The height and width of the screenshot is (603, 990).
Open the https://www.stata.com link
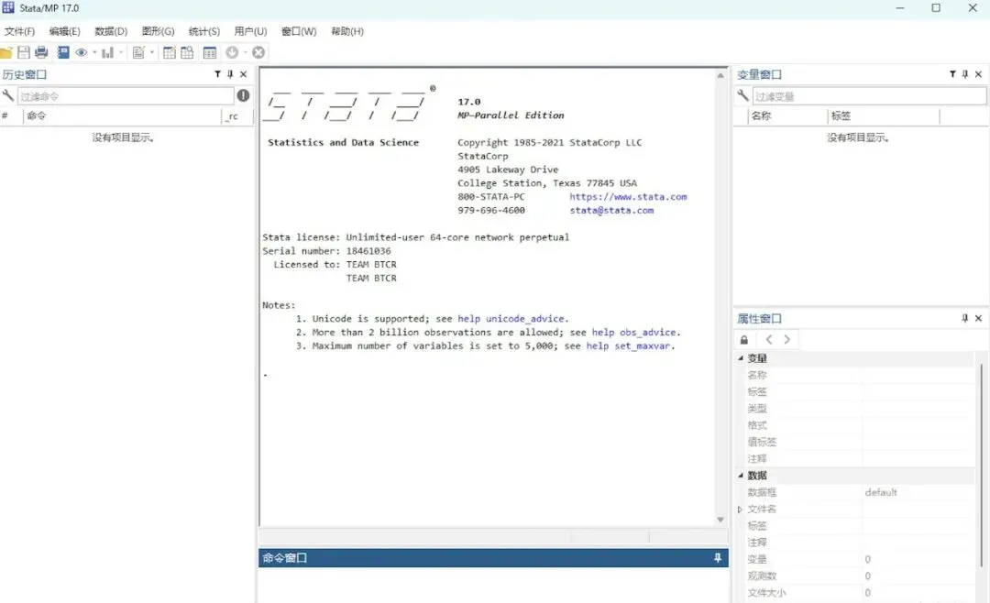pos(628,197)
